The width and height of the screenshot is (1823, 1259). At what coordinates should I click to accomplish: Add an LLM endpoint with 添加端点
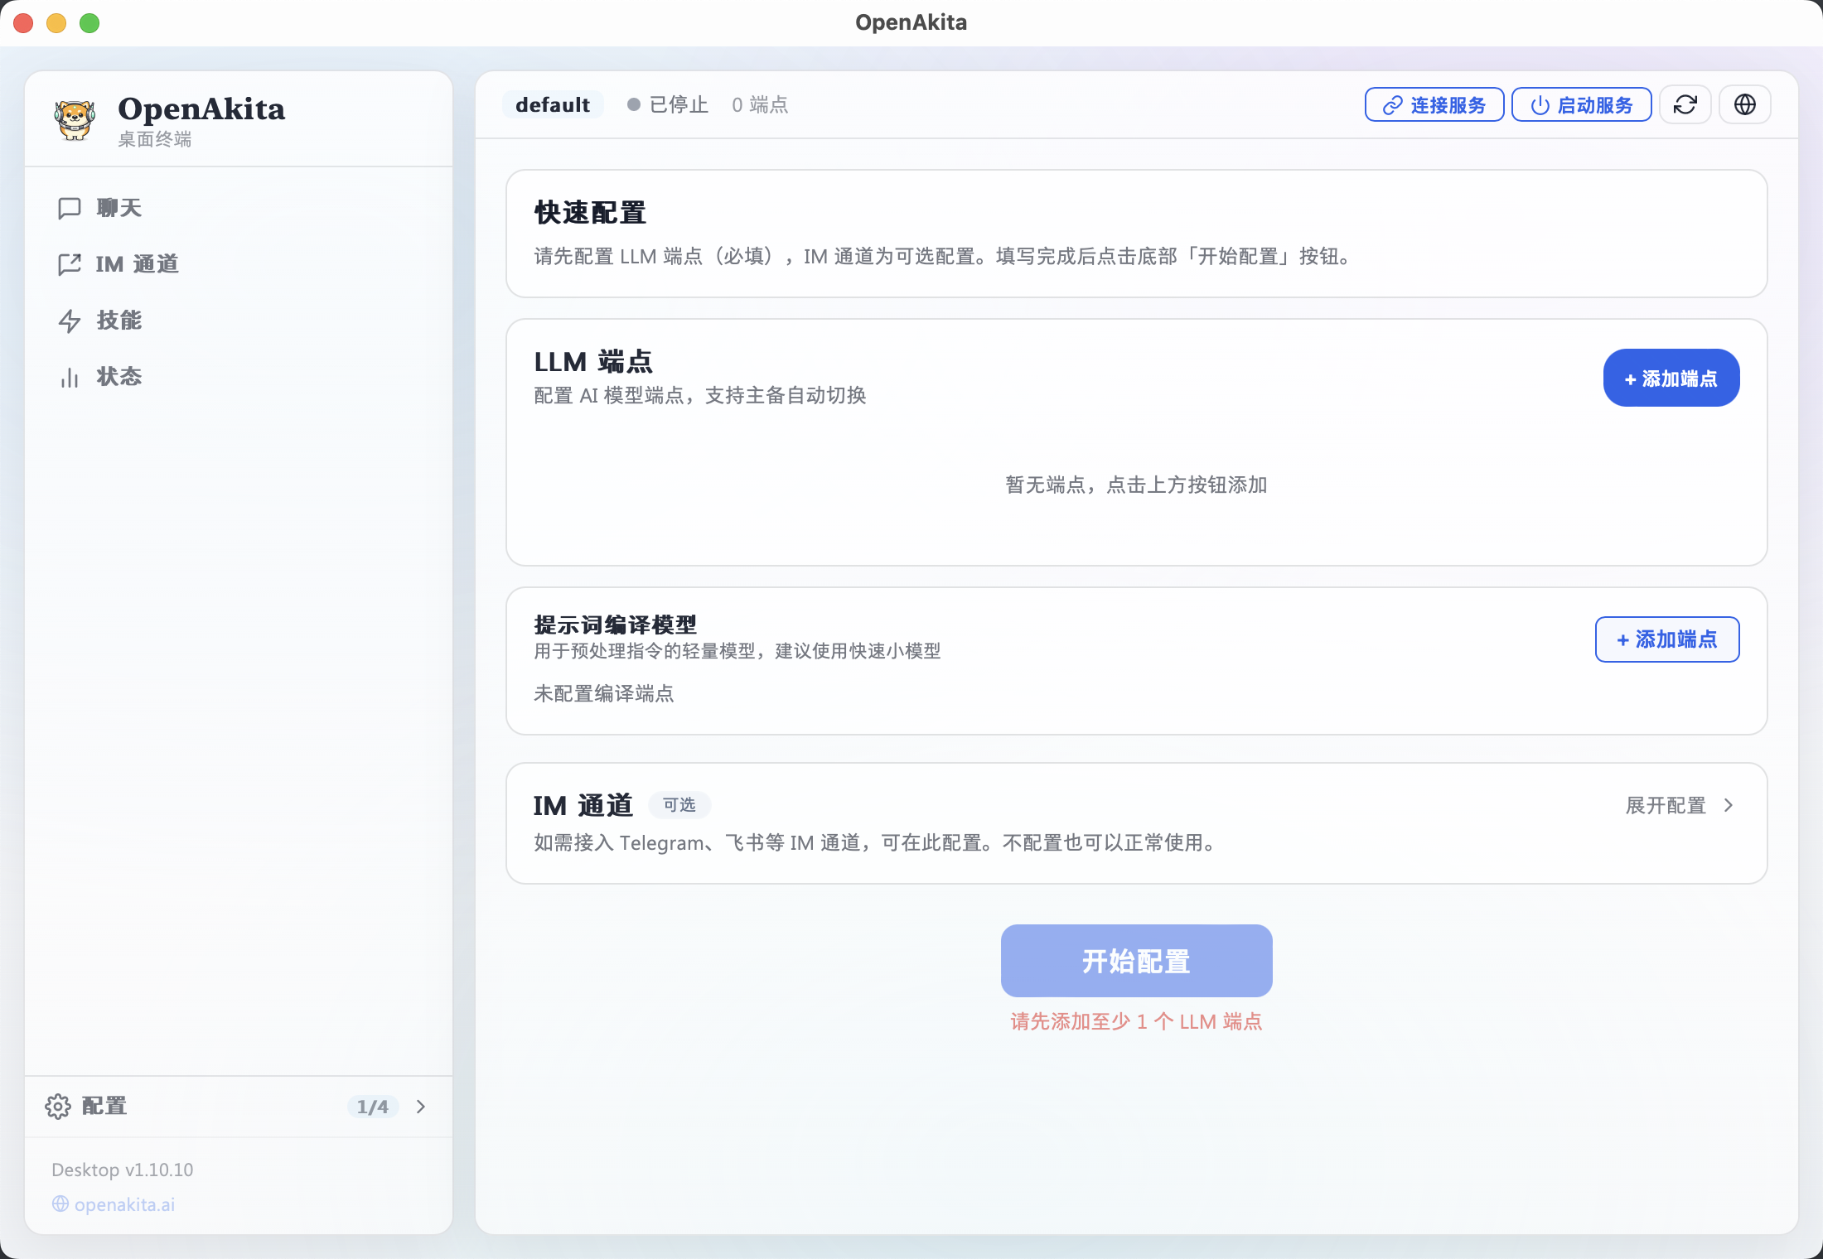tap(1671, 378)
